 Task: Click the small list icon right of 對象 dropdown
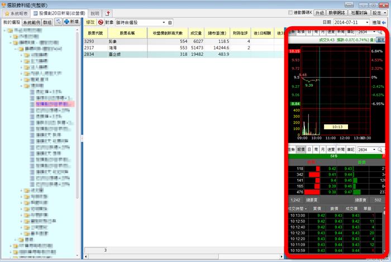tap(170, 22)
